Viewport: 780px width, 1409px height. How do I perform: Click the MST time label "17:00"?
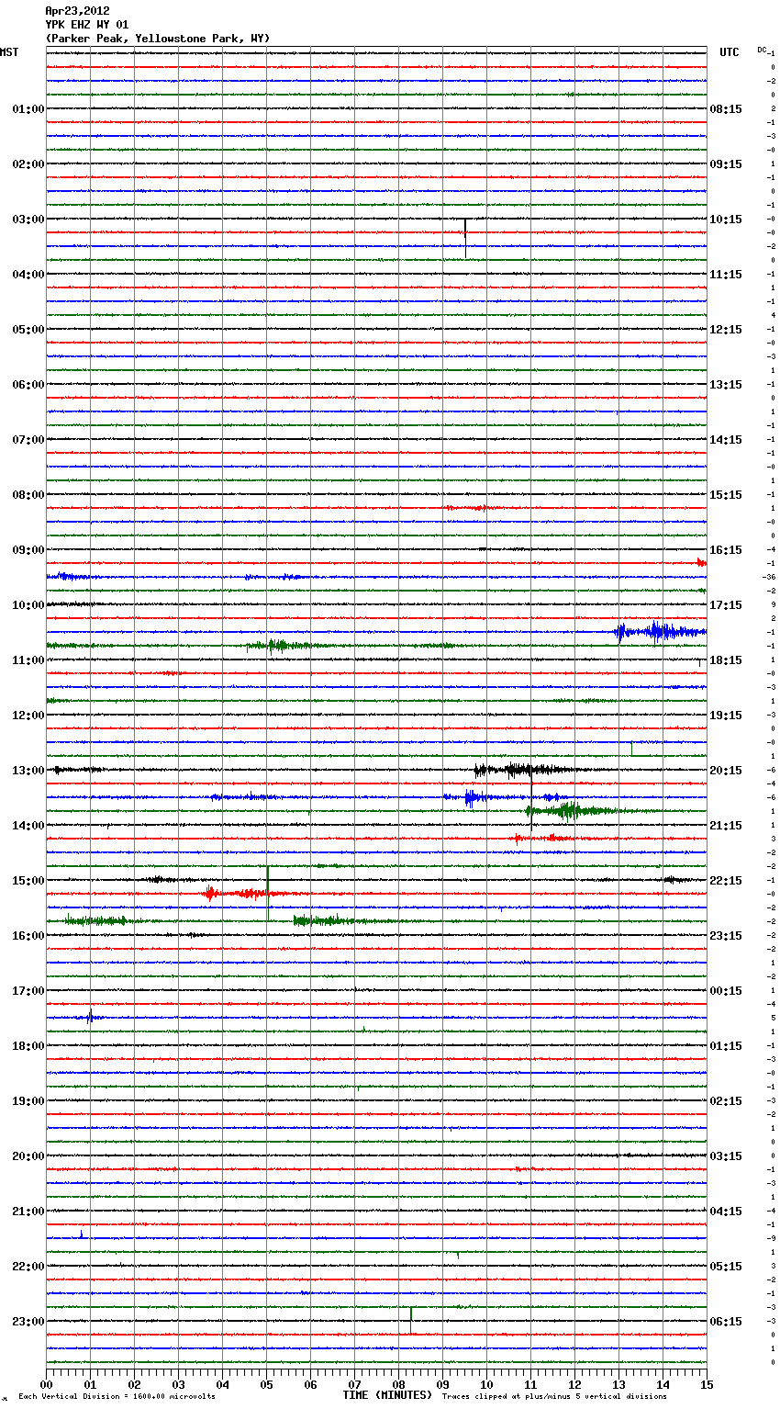point(28,991)
